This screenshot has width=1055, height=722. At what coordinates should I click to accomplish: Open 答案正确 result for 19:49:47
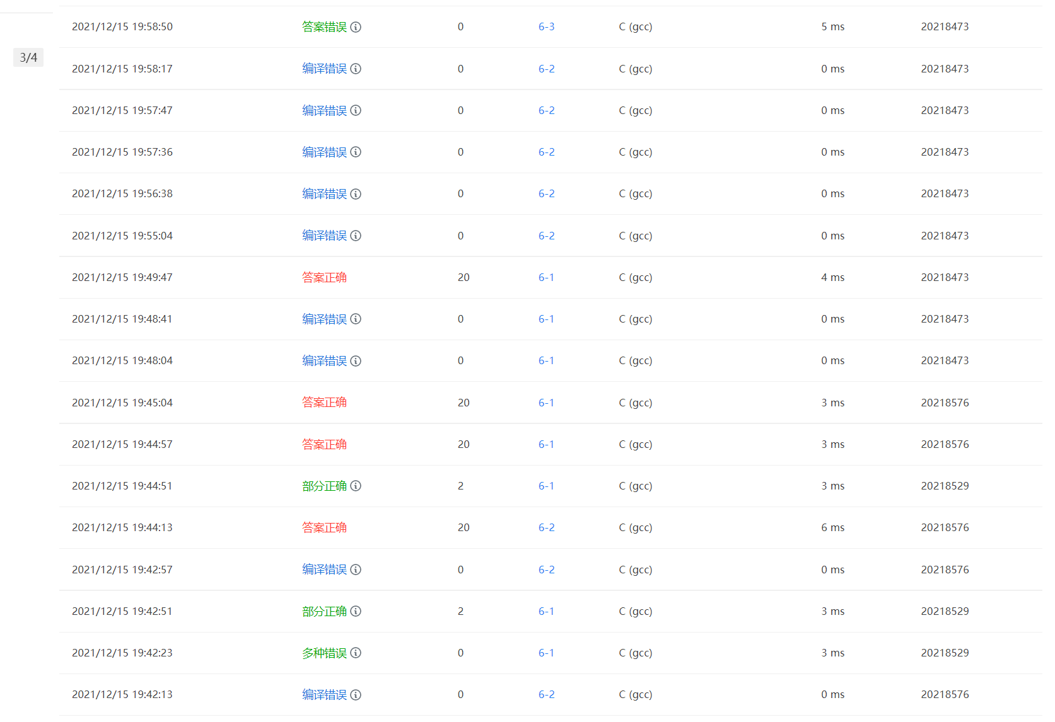[x=324, y=277]
